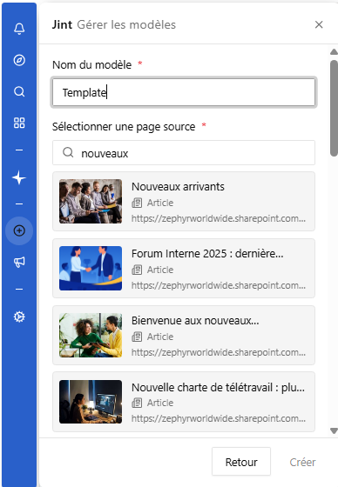Screen dimensions: 338x487
Task: Click the Retour button
Action: pos(241,462)
